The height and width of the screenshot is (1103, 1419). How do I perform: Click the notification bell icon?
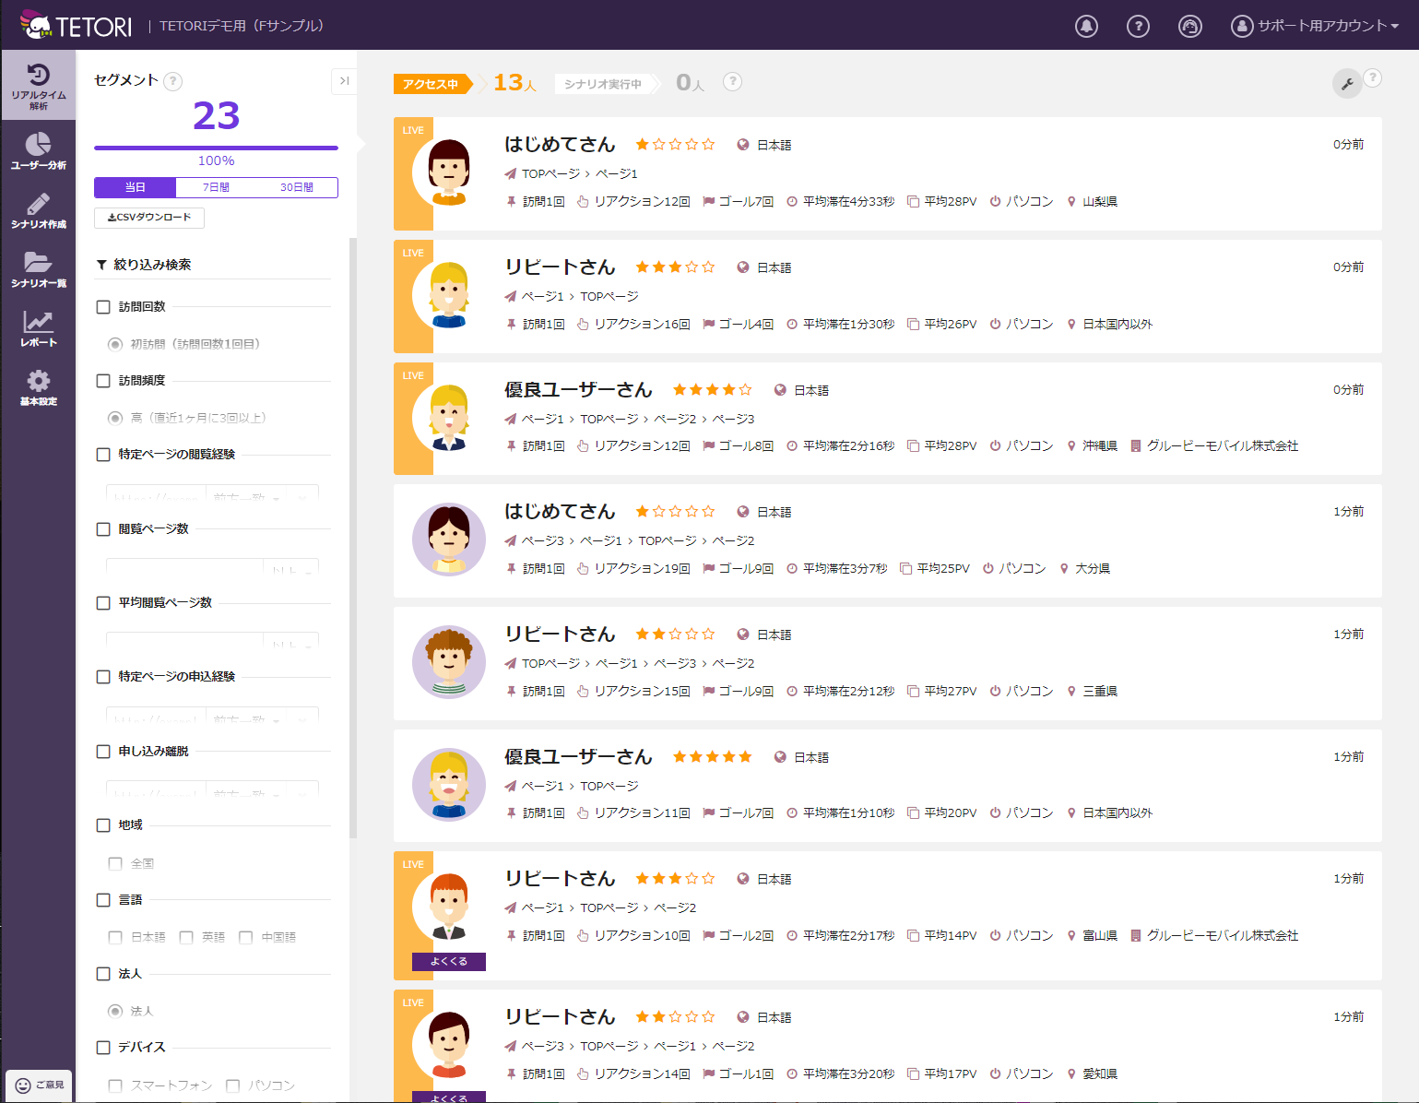(1086, 26)
